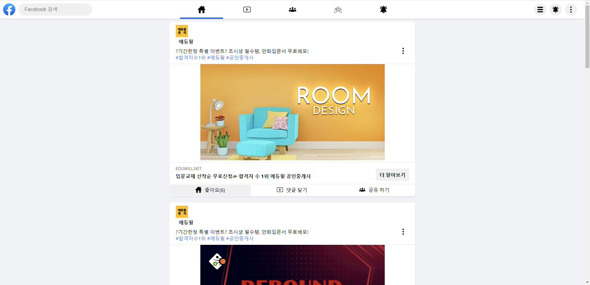
Task: Click the second post's caption text
Action: 242,232
